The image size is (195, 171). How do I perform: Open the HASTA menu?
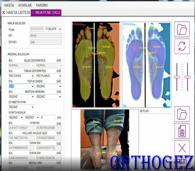9,6
